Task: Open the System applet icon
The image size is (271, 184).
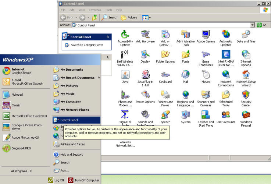Action: pyautogui.click(x=185, y=115)
